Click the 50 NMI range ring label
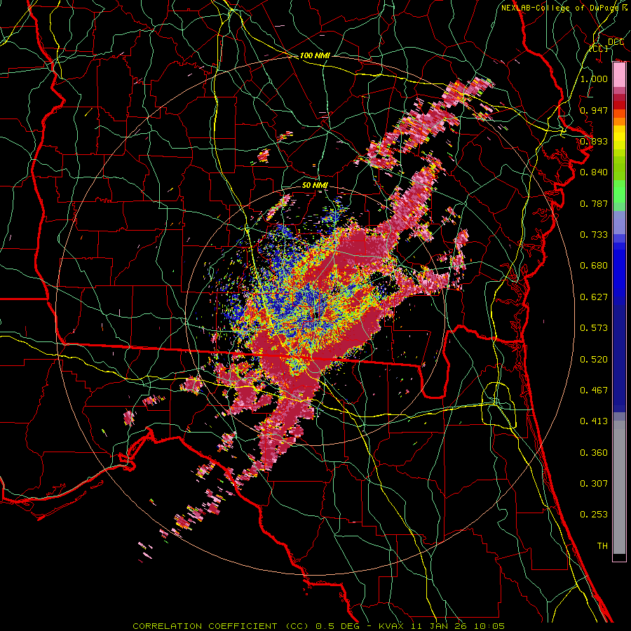The height and width of the screenshot is (631, 631). pos(315,186)
